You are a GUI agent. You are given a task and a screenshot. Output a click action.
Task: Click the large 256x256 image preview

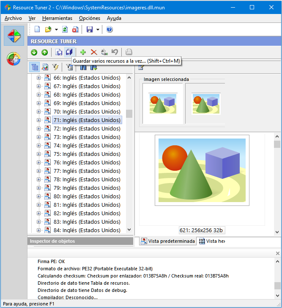(x=202, y=170)
